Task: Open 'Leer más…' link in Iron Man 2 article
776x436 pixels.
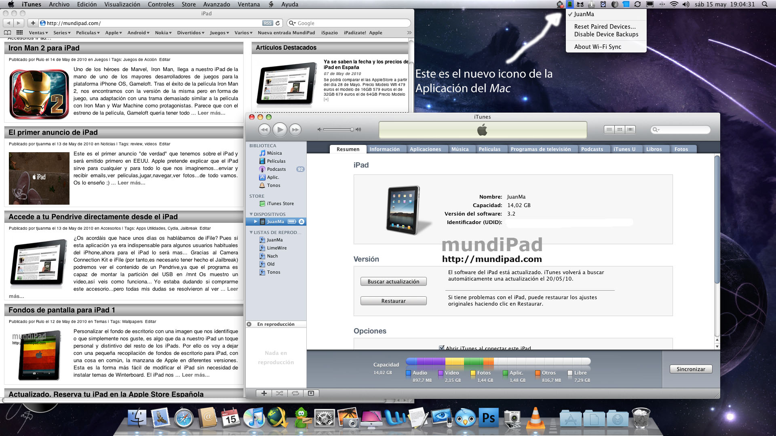Action: [211, 113]
